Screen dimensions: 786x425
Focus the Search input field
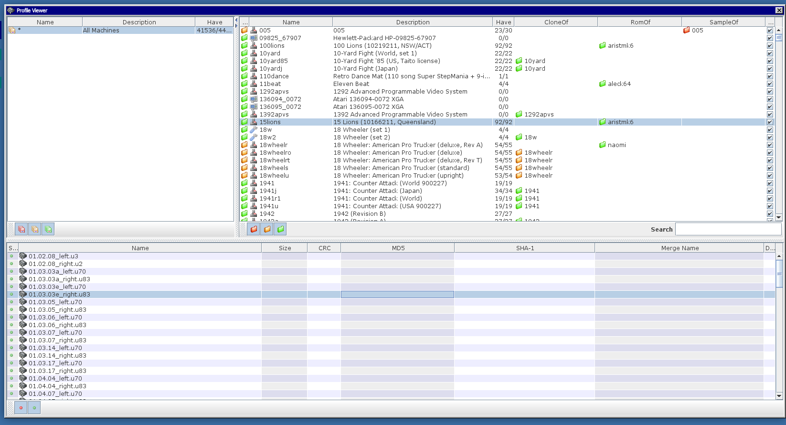[x=728, y=229]
